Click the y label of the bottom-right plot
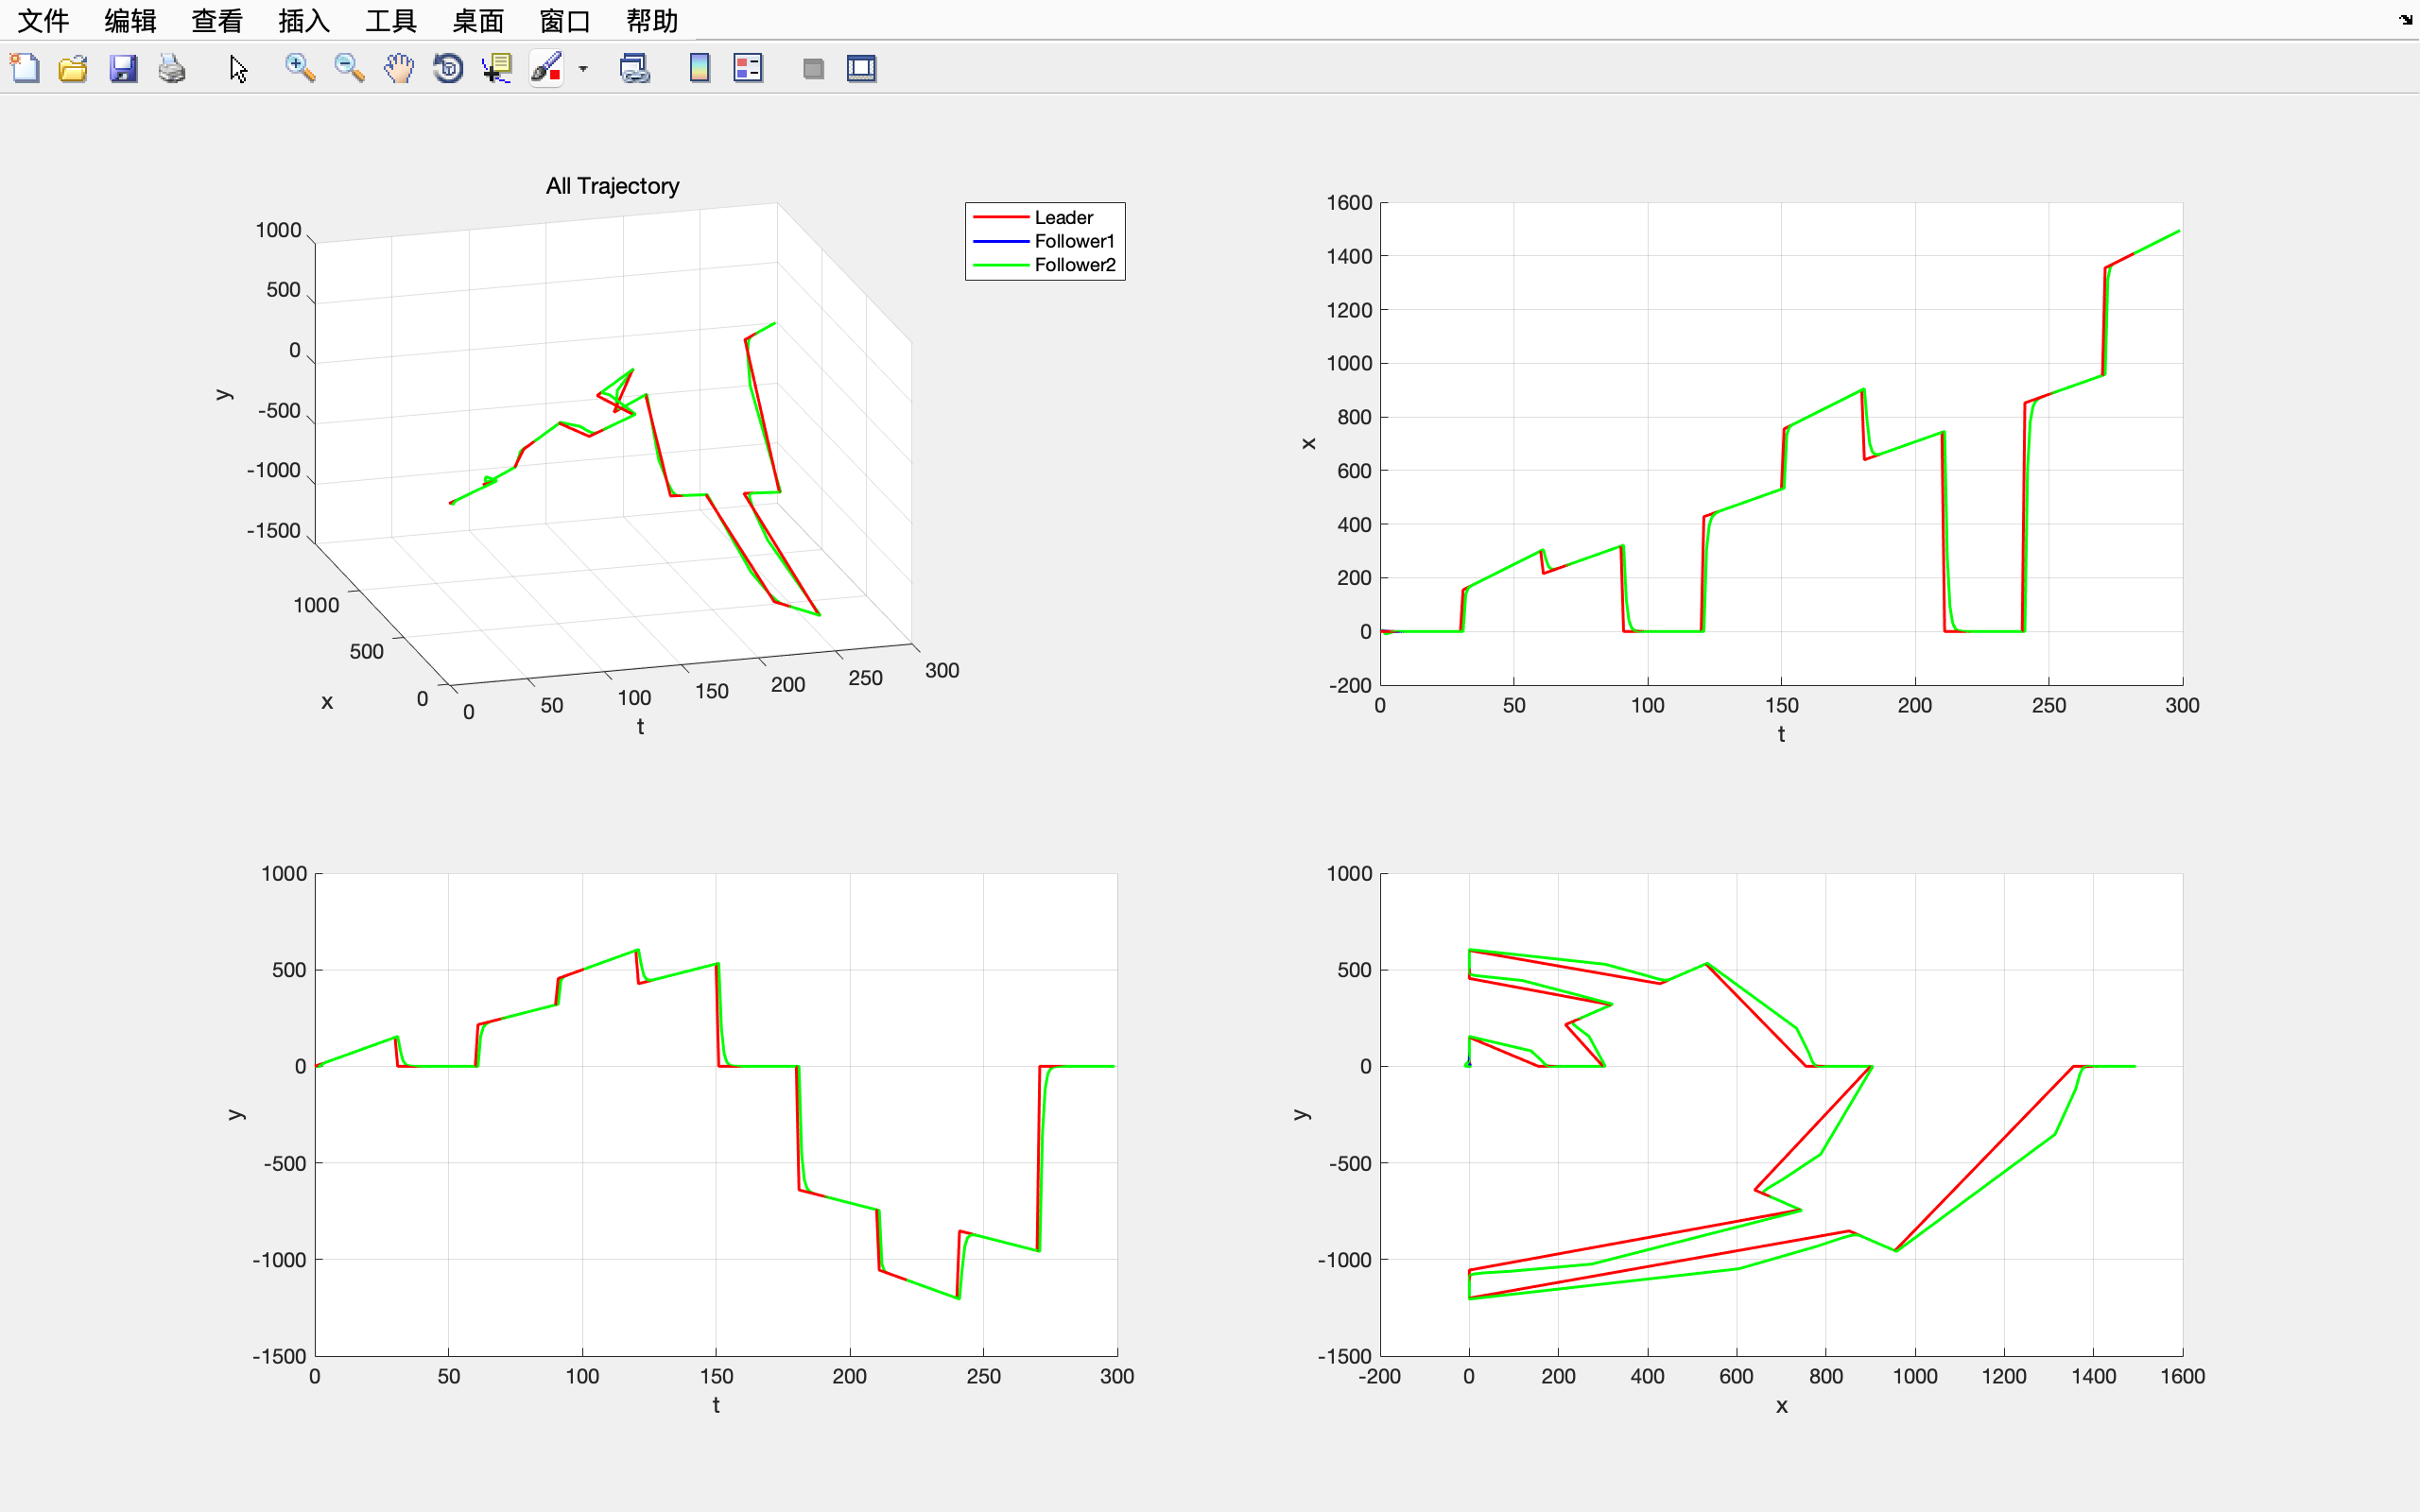Image resolution: width=2420 pixels, height=1512 pixels. coord(1301,1114)
